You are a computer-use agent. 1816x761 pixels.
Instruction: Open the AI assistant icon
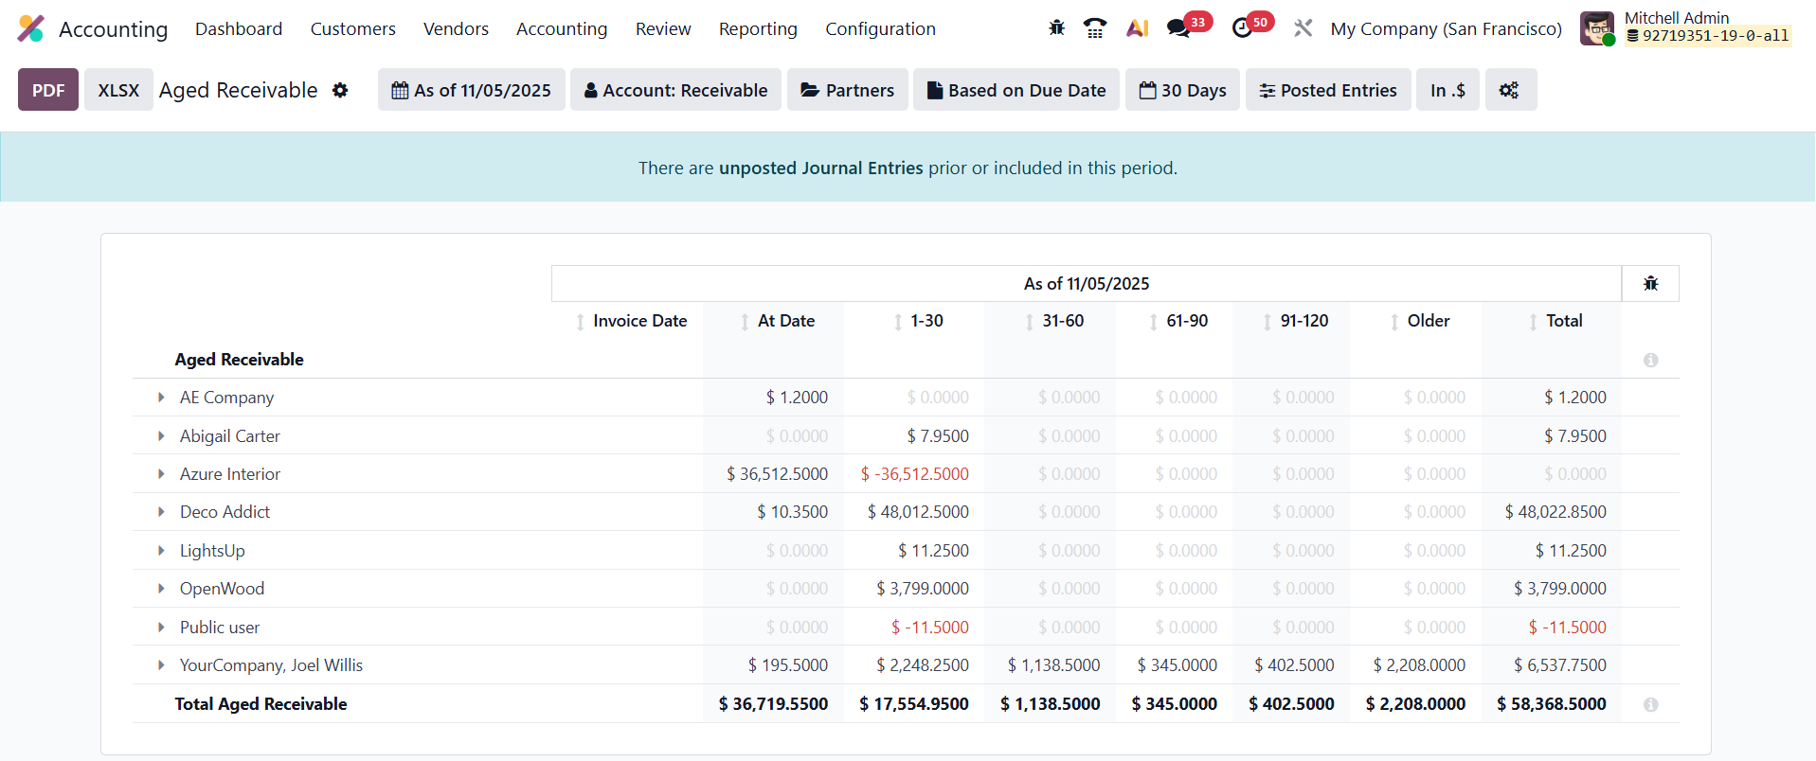(x=1137, y=28)
